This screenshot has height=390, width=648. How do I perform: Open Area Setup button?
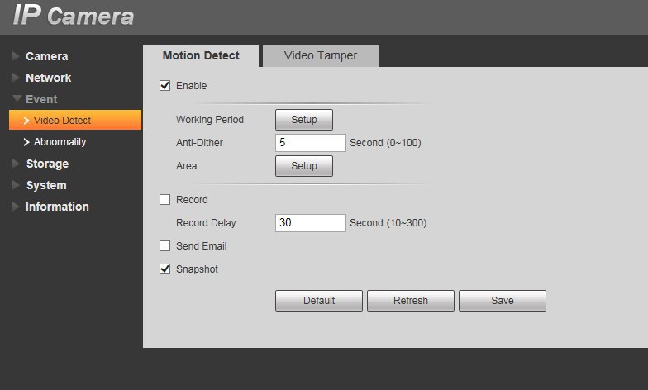tap(304, 165)
